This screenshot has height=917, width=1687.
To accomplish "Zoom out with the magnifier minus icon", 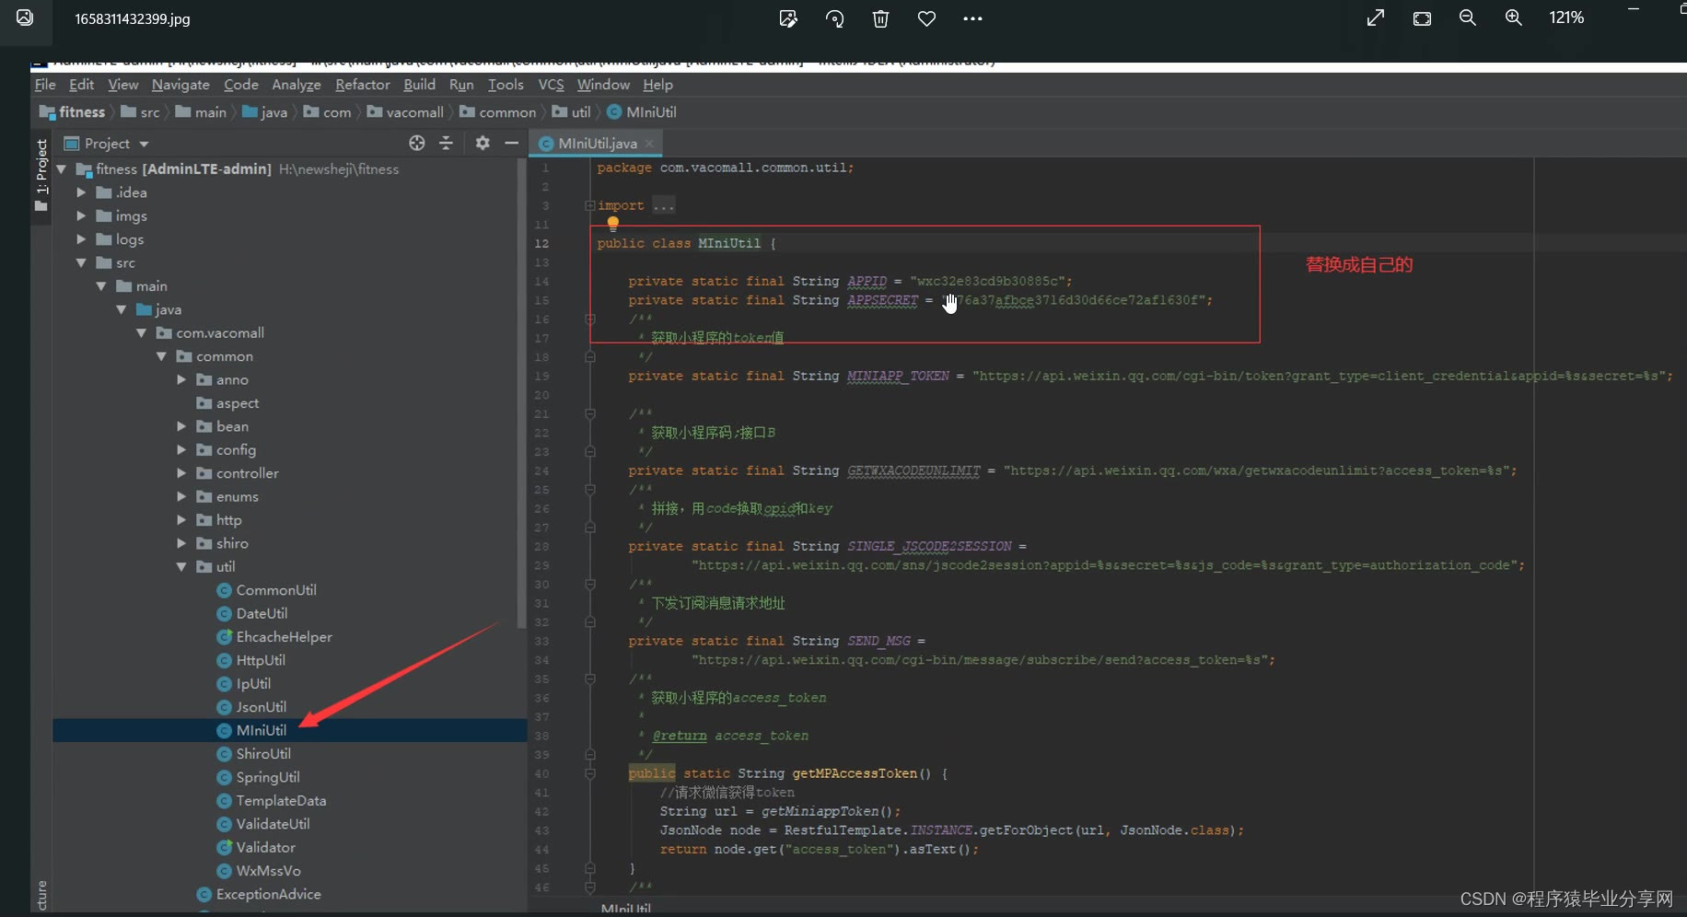I will [1468, 18].
